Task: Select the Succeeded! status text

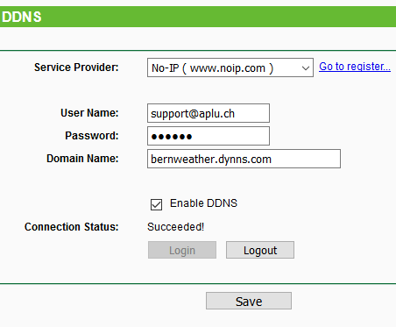Action: (x=175, y=227)
